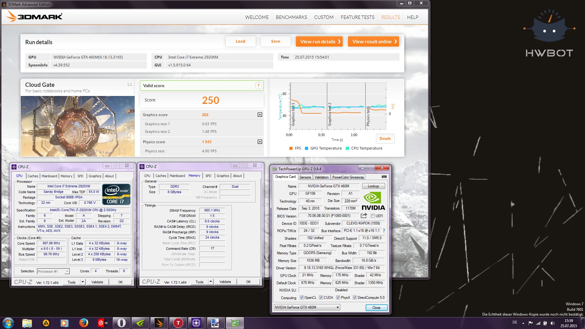Show hidden tray icons arrow
This screenshot has width=585, height=329.
coord(523,323)
